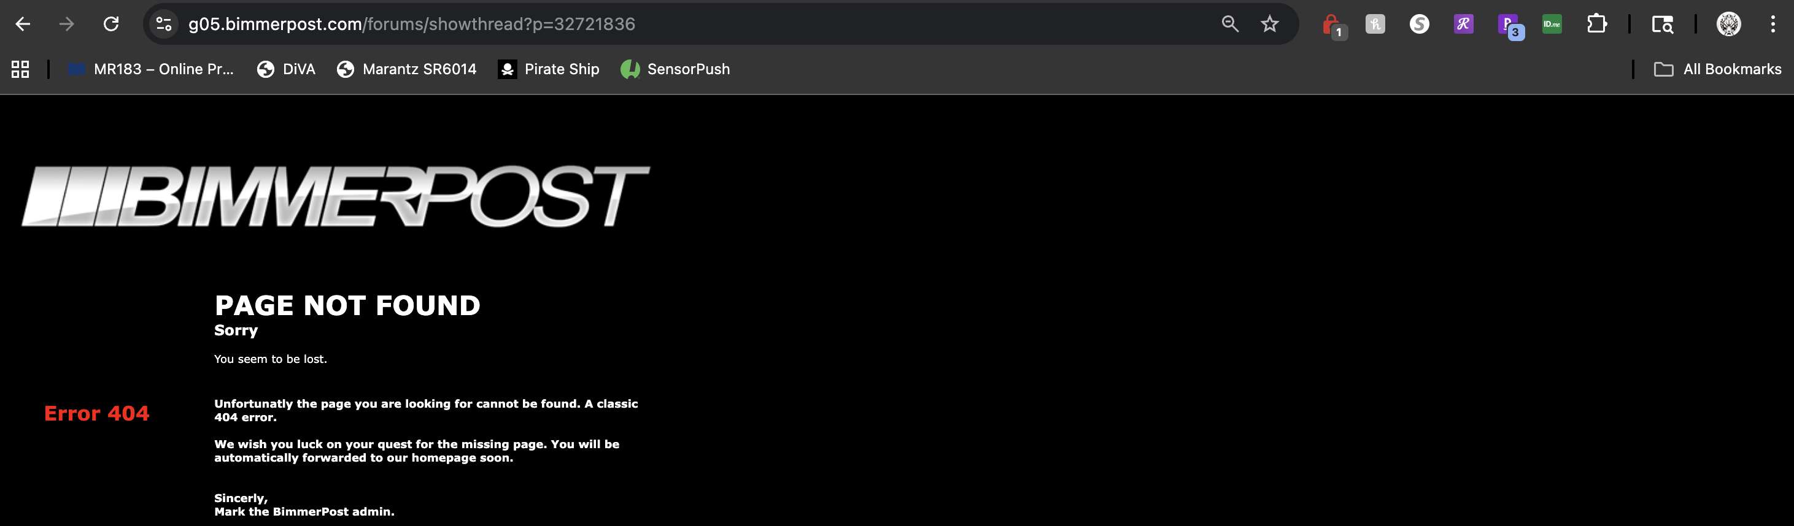1794x526 pixels.
Task: Open the Chrome three-dot menu
Action: pyautogui.click(x=1773, y=25)
